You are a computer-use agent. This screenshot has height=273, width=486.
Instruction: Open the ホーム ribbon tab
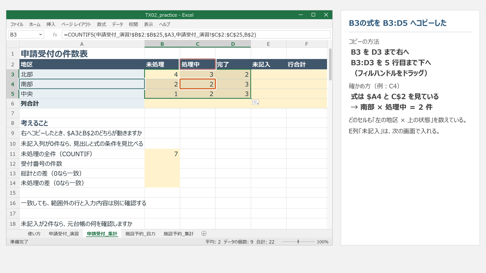tap(35, 24)
